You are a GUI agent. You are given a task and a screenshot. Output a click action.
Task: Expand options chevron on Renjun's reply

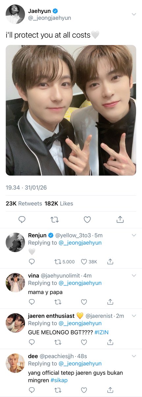pyautogui.click(x=134, y=235)
